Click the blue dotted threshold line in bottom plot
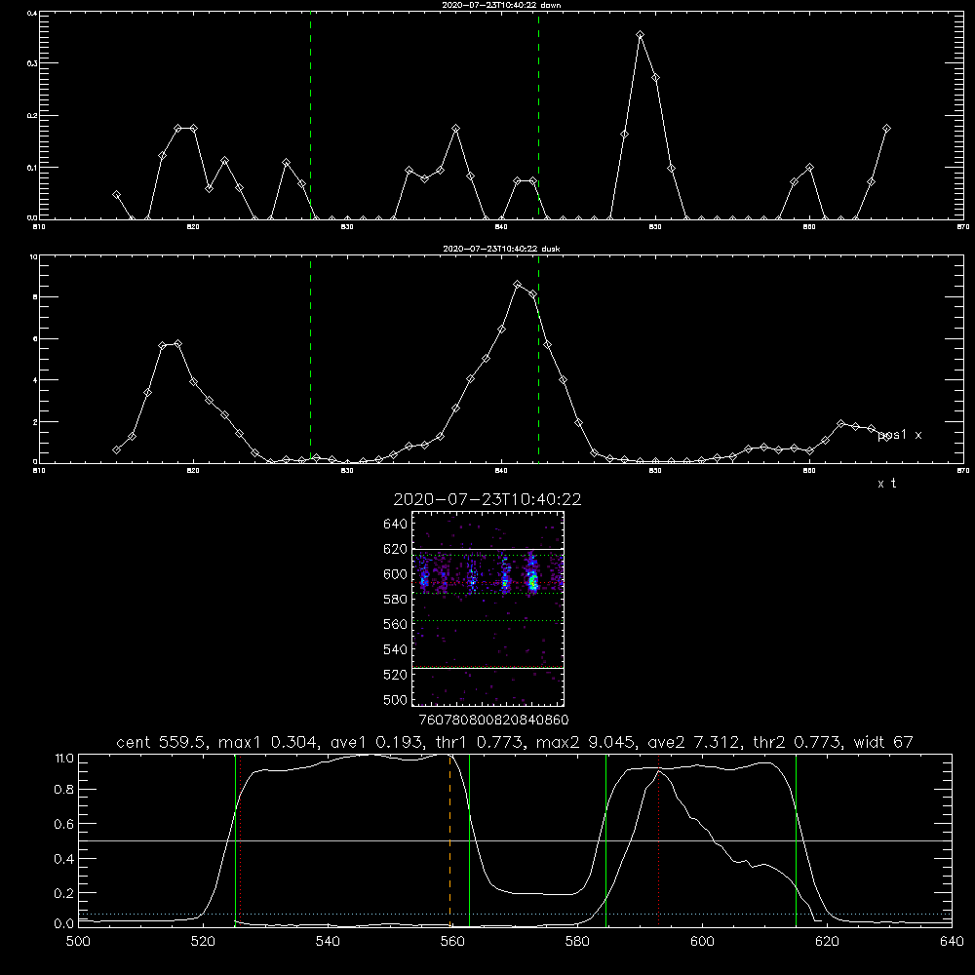 tap(515, 915)
